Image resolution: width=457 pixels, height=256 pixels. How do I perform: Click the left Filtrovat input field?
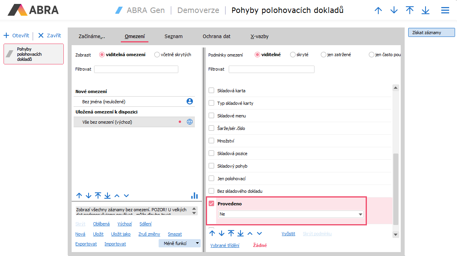(x=136, y=69)
